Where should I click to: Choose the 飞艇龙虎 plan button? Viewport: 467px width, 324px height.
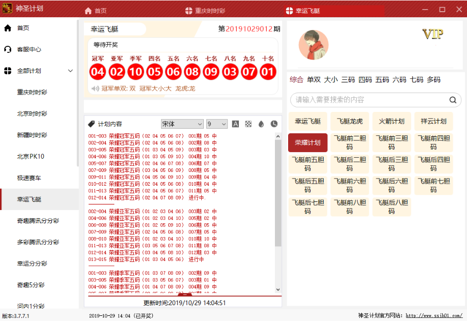tap(350, 122)
